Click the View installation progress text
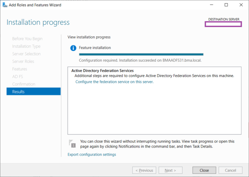Viewport: 249px width, 177px height. point(89,37)
